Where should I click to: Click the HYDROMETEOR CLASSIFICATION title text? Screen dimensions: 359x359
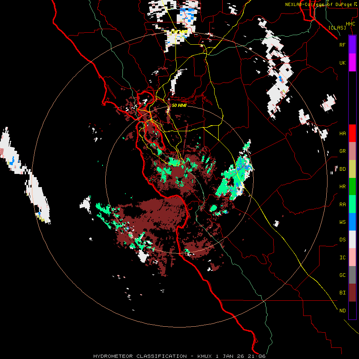coord(140,356)
